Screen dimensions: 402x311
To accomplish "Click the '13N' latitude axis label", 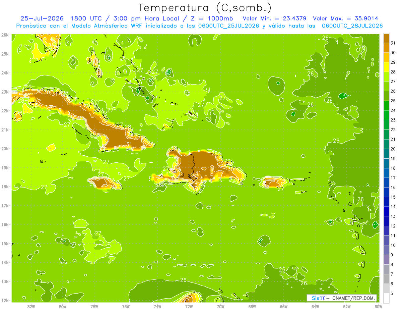I will 5,281.
